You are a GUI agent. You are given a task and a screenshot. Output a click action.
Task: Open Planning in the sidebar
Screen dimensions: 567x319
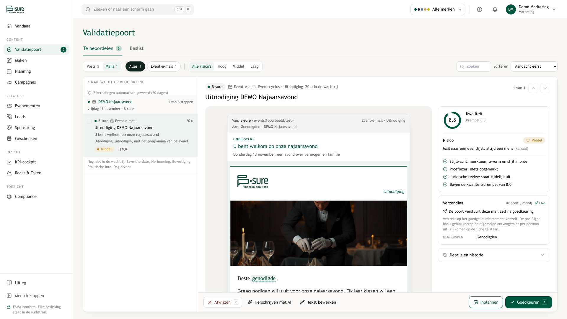point(36,71)
